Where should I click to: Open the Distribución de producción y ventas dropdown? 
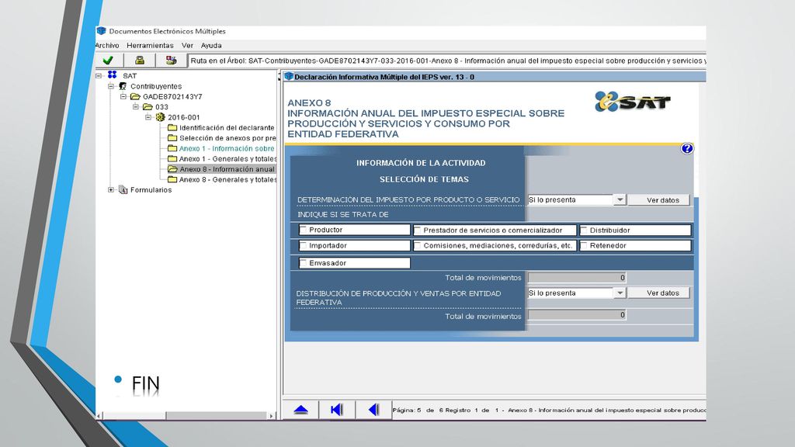620,293
